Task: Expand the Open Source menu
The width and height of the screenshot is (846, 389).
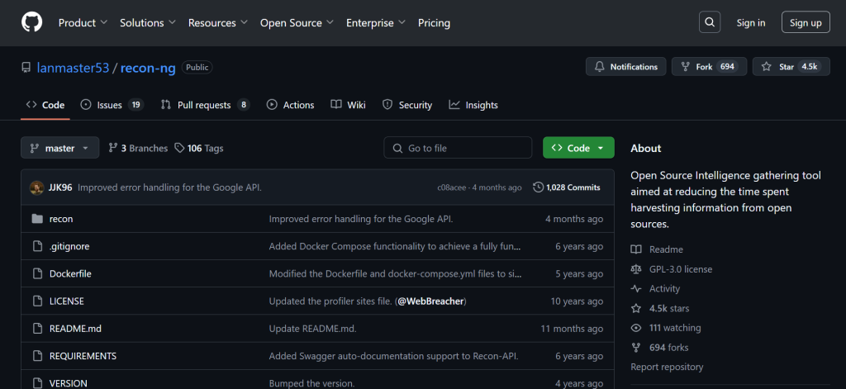Action: click(x=297, y=23)
